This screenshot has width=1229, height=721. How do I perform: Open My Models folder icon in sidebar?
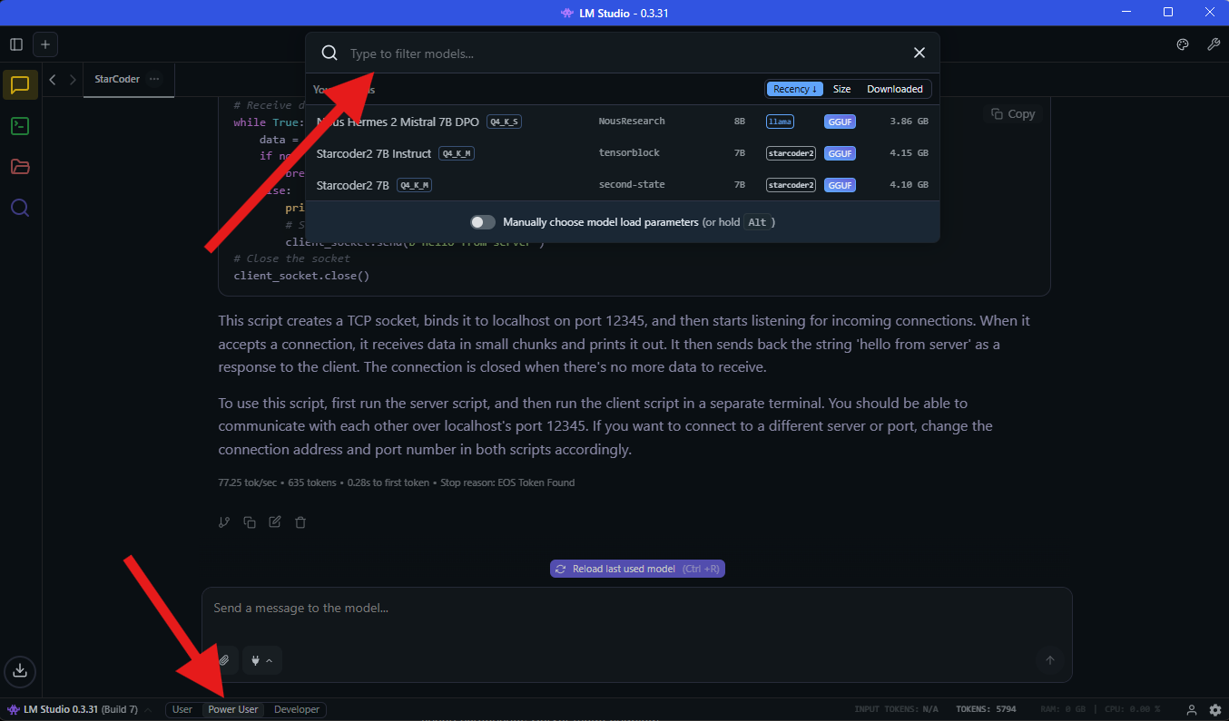coord(20,167)
